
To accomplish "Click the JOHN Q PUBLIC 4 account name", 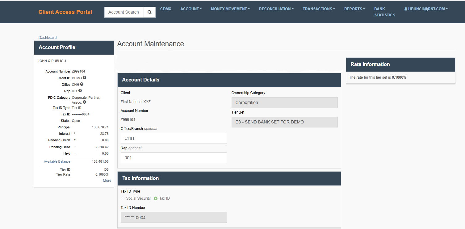I will pos(52,61).
